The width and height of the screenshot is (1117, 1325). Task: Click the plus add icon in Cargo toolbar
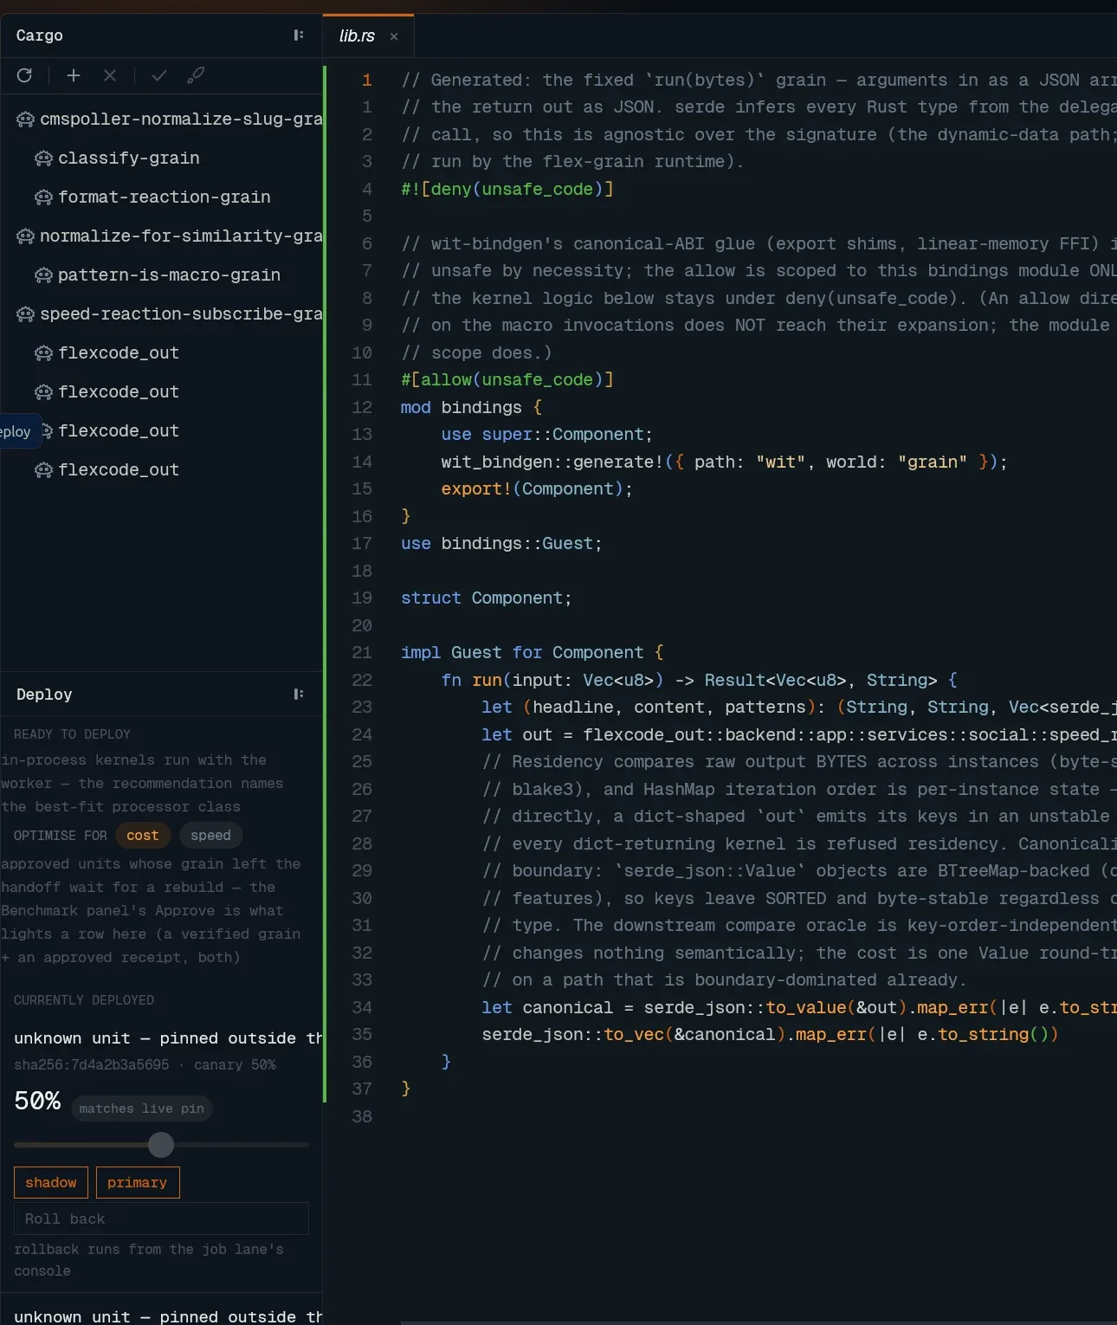(x=74, y=75)
